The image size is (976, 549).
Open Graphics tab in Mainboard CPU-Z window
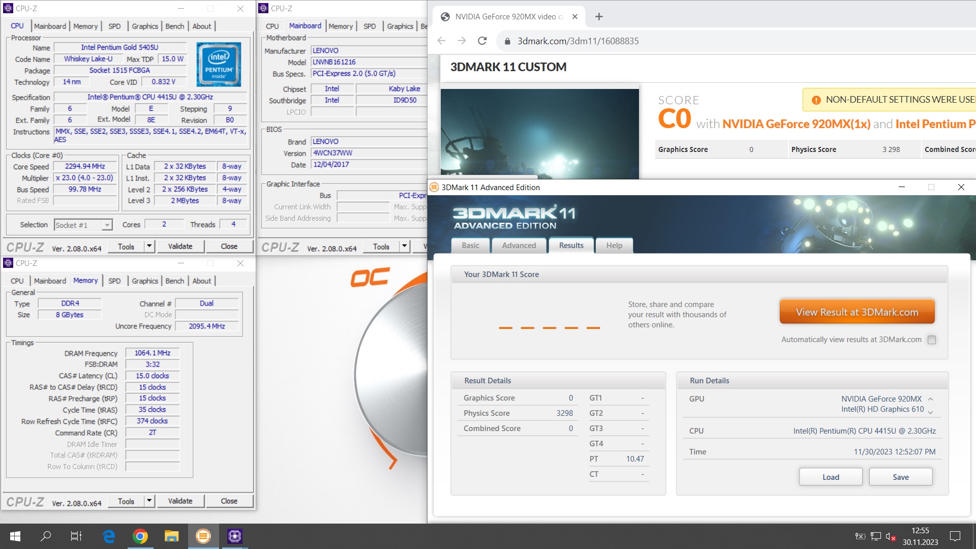400,26
